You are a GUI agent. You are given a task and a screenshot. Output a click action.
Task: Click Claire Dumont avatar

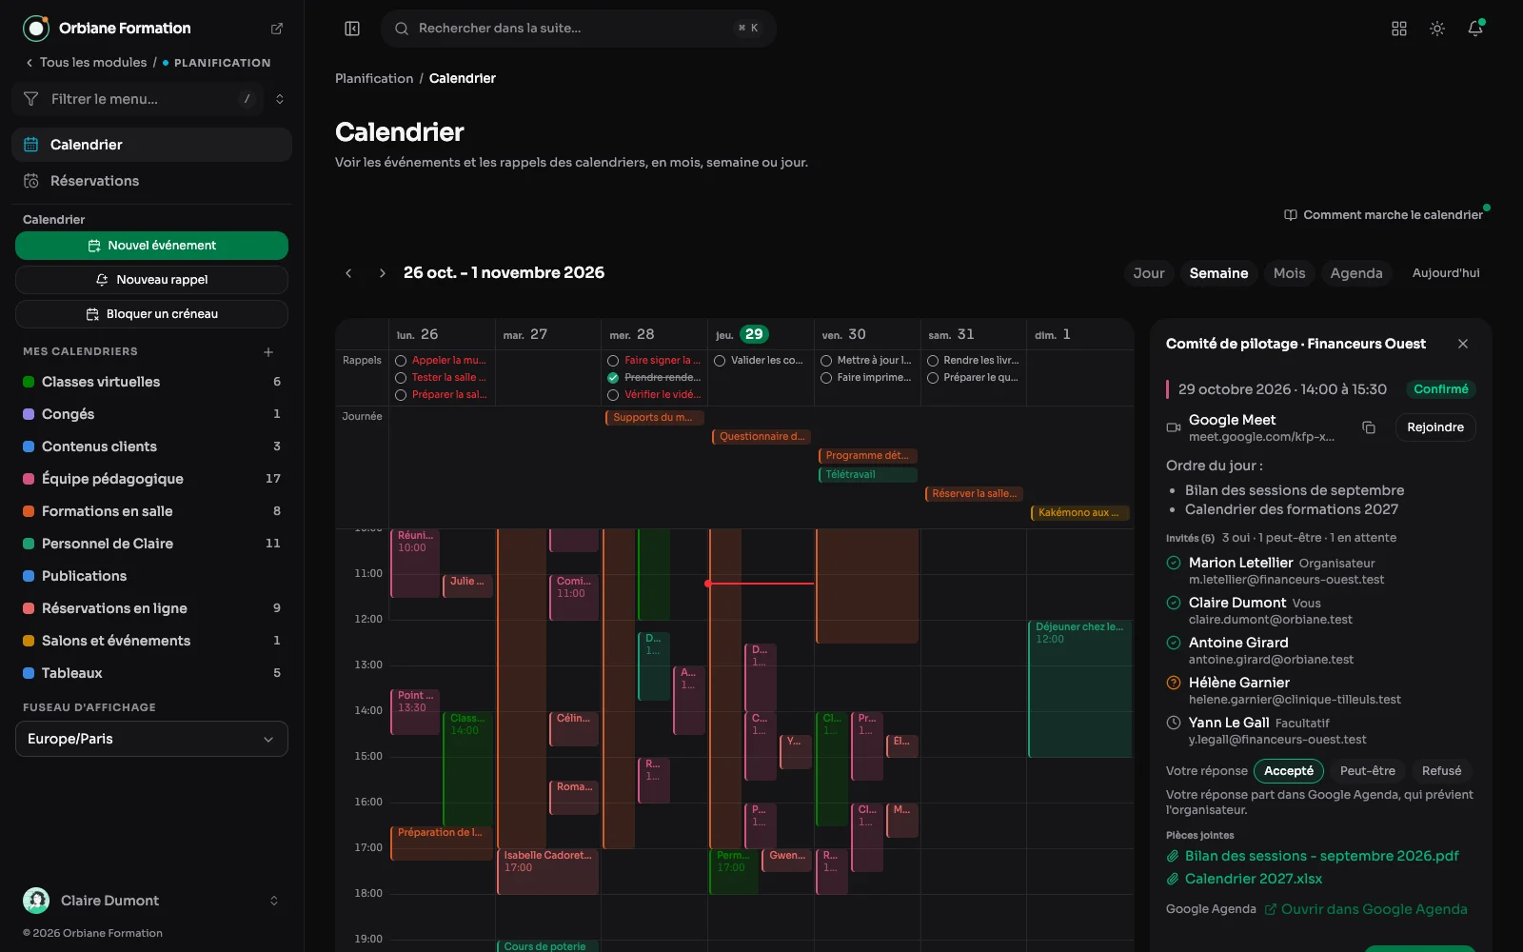[36, 901]
